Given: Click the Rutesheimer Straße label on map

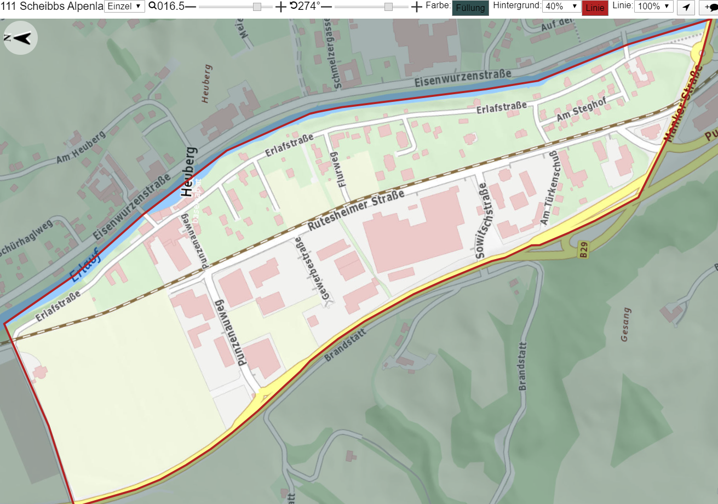Looking at the screenshot, I should [x=356, y=210].
